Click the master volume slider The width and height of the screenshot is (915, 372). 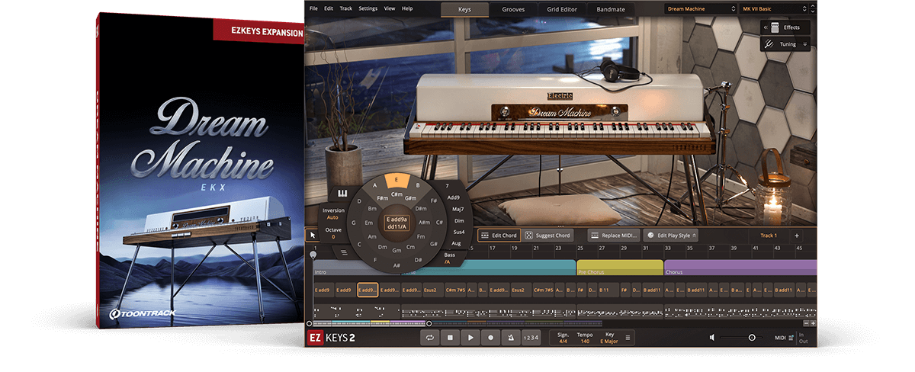(751, 338)
